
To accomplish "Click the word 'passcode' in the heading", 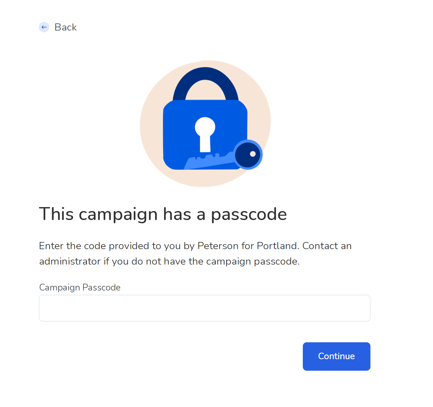I will pos(249,215).
